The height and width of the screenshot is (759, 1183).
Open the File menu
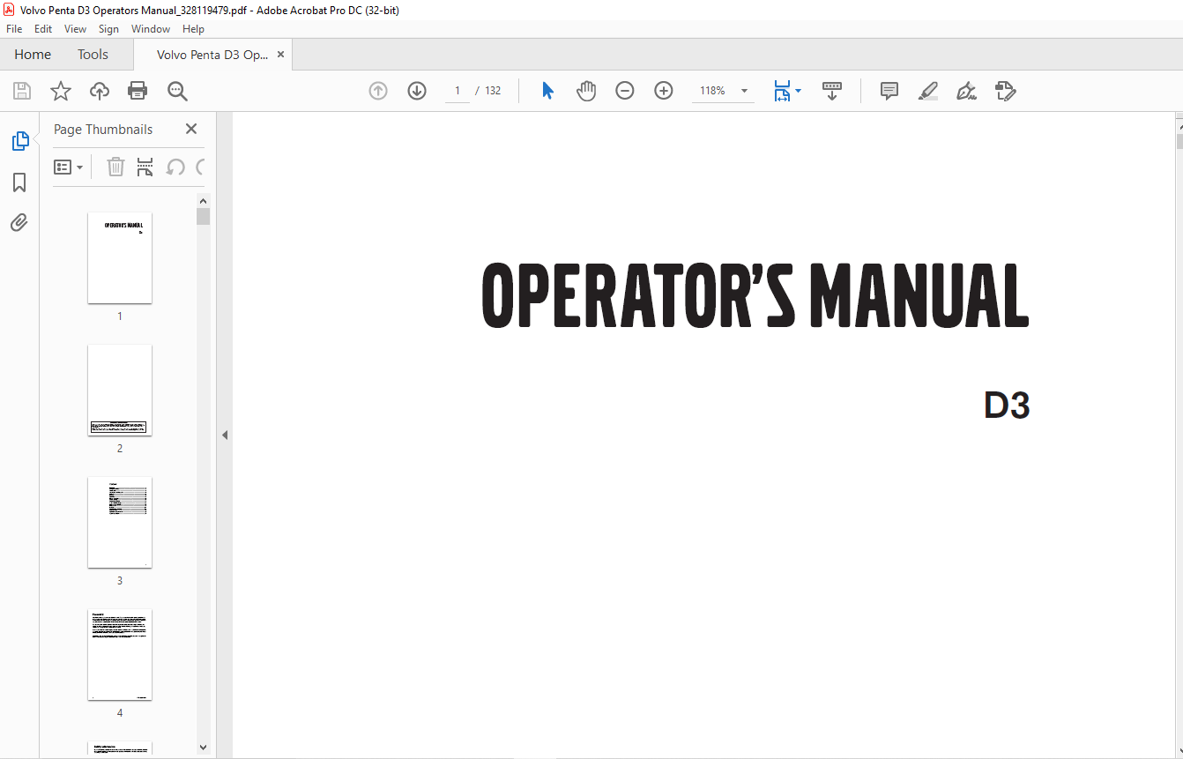[x=14, y=29]
